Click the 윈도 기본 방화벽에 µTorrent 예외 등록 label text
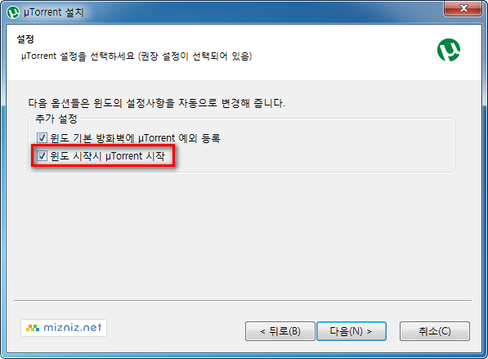The width and height of the screenshot is (488, 359). (135, 138)
